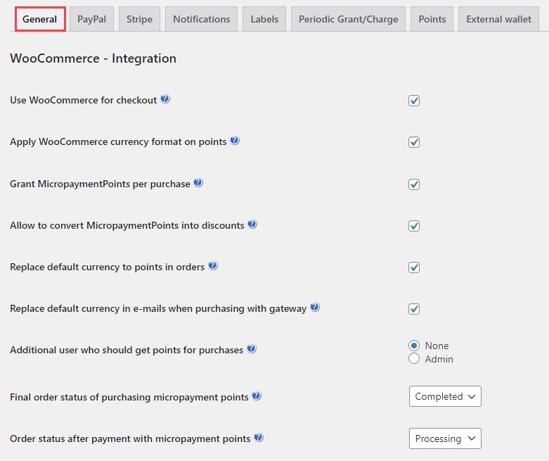Open the Processing order status dropdown

[x=445, y=438]
